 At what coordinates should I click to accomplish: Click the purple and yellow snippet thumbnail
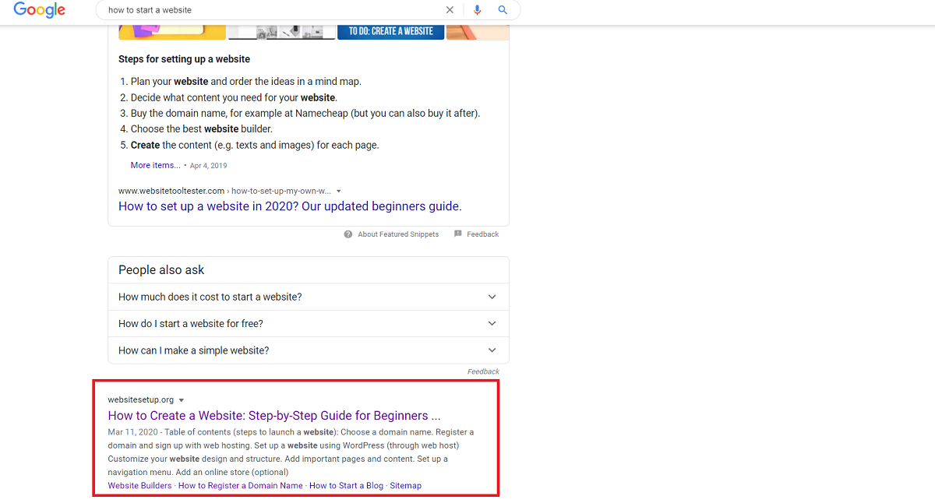[x=171, y=32]
